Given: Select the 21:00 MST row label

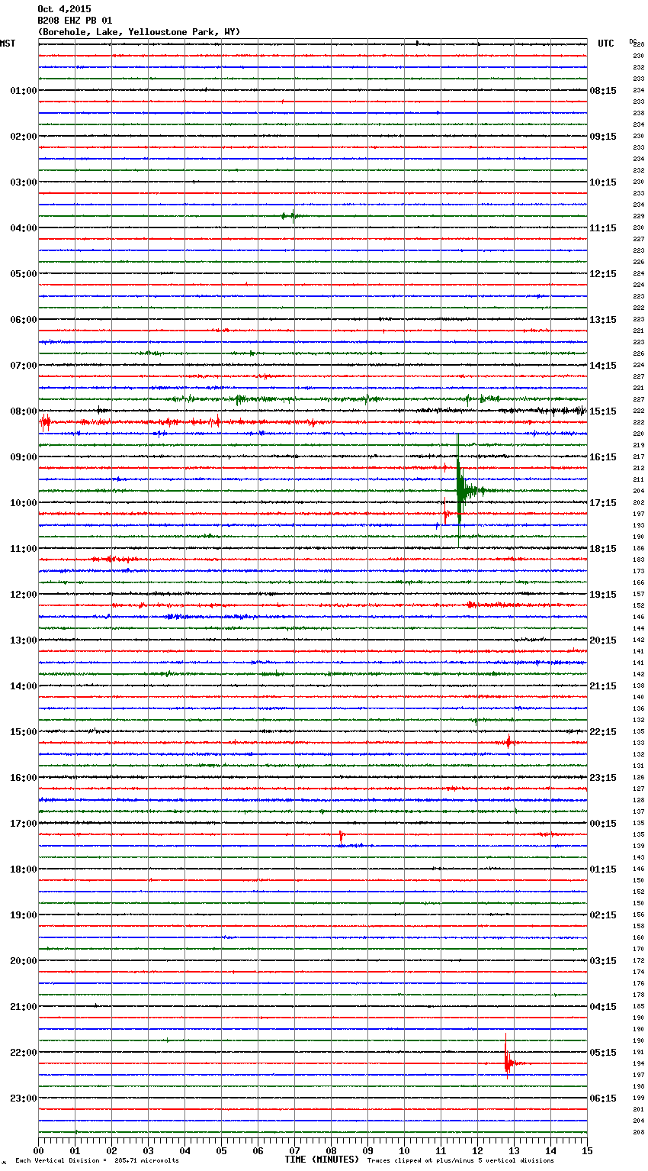Looking at the screenshot, I should pyautogui.click(x=24, y=1007).
